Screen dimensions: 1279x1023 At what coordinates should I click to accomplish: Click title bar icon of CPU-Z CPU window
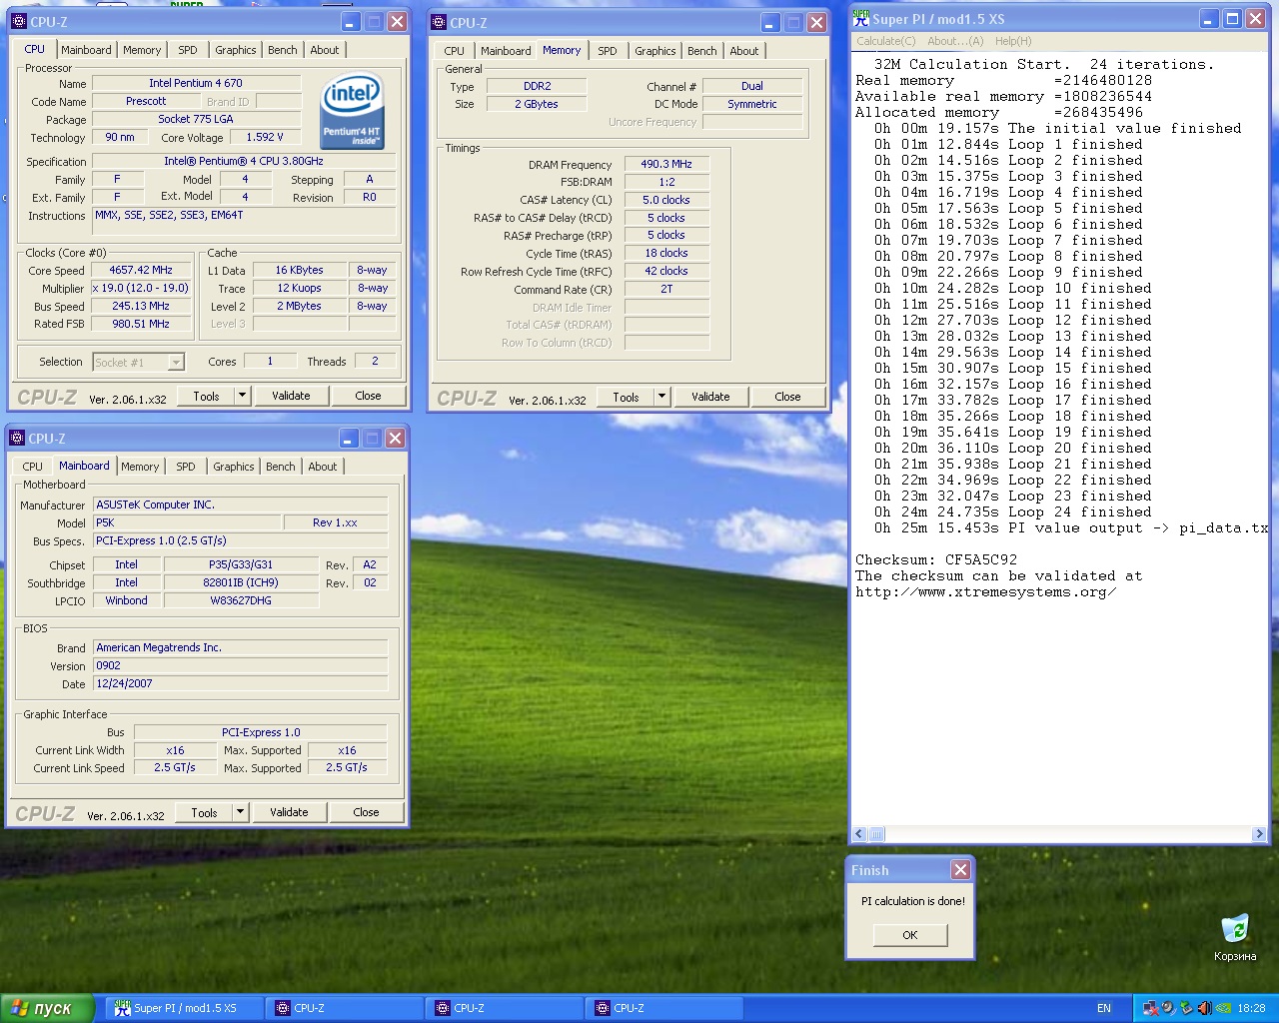(19, 21)
